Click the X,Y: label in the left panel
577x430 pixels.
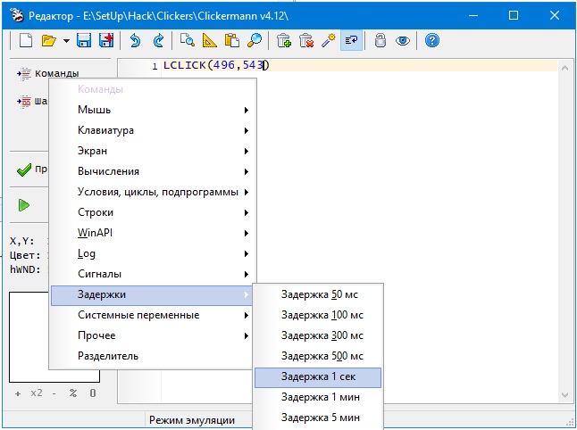[x=22, y=242]
